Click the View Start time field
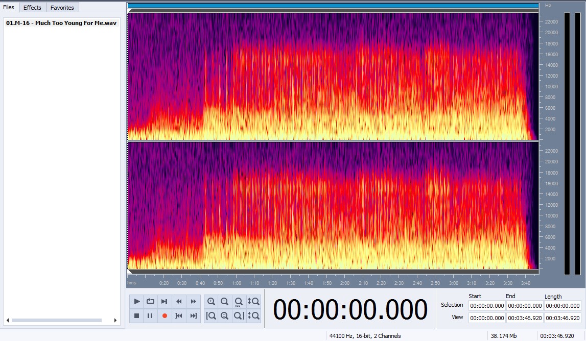Image resolution: width=586 pixels, height=341 pixels. point(487,318)
